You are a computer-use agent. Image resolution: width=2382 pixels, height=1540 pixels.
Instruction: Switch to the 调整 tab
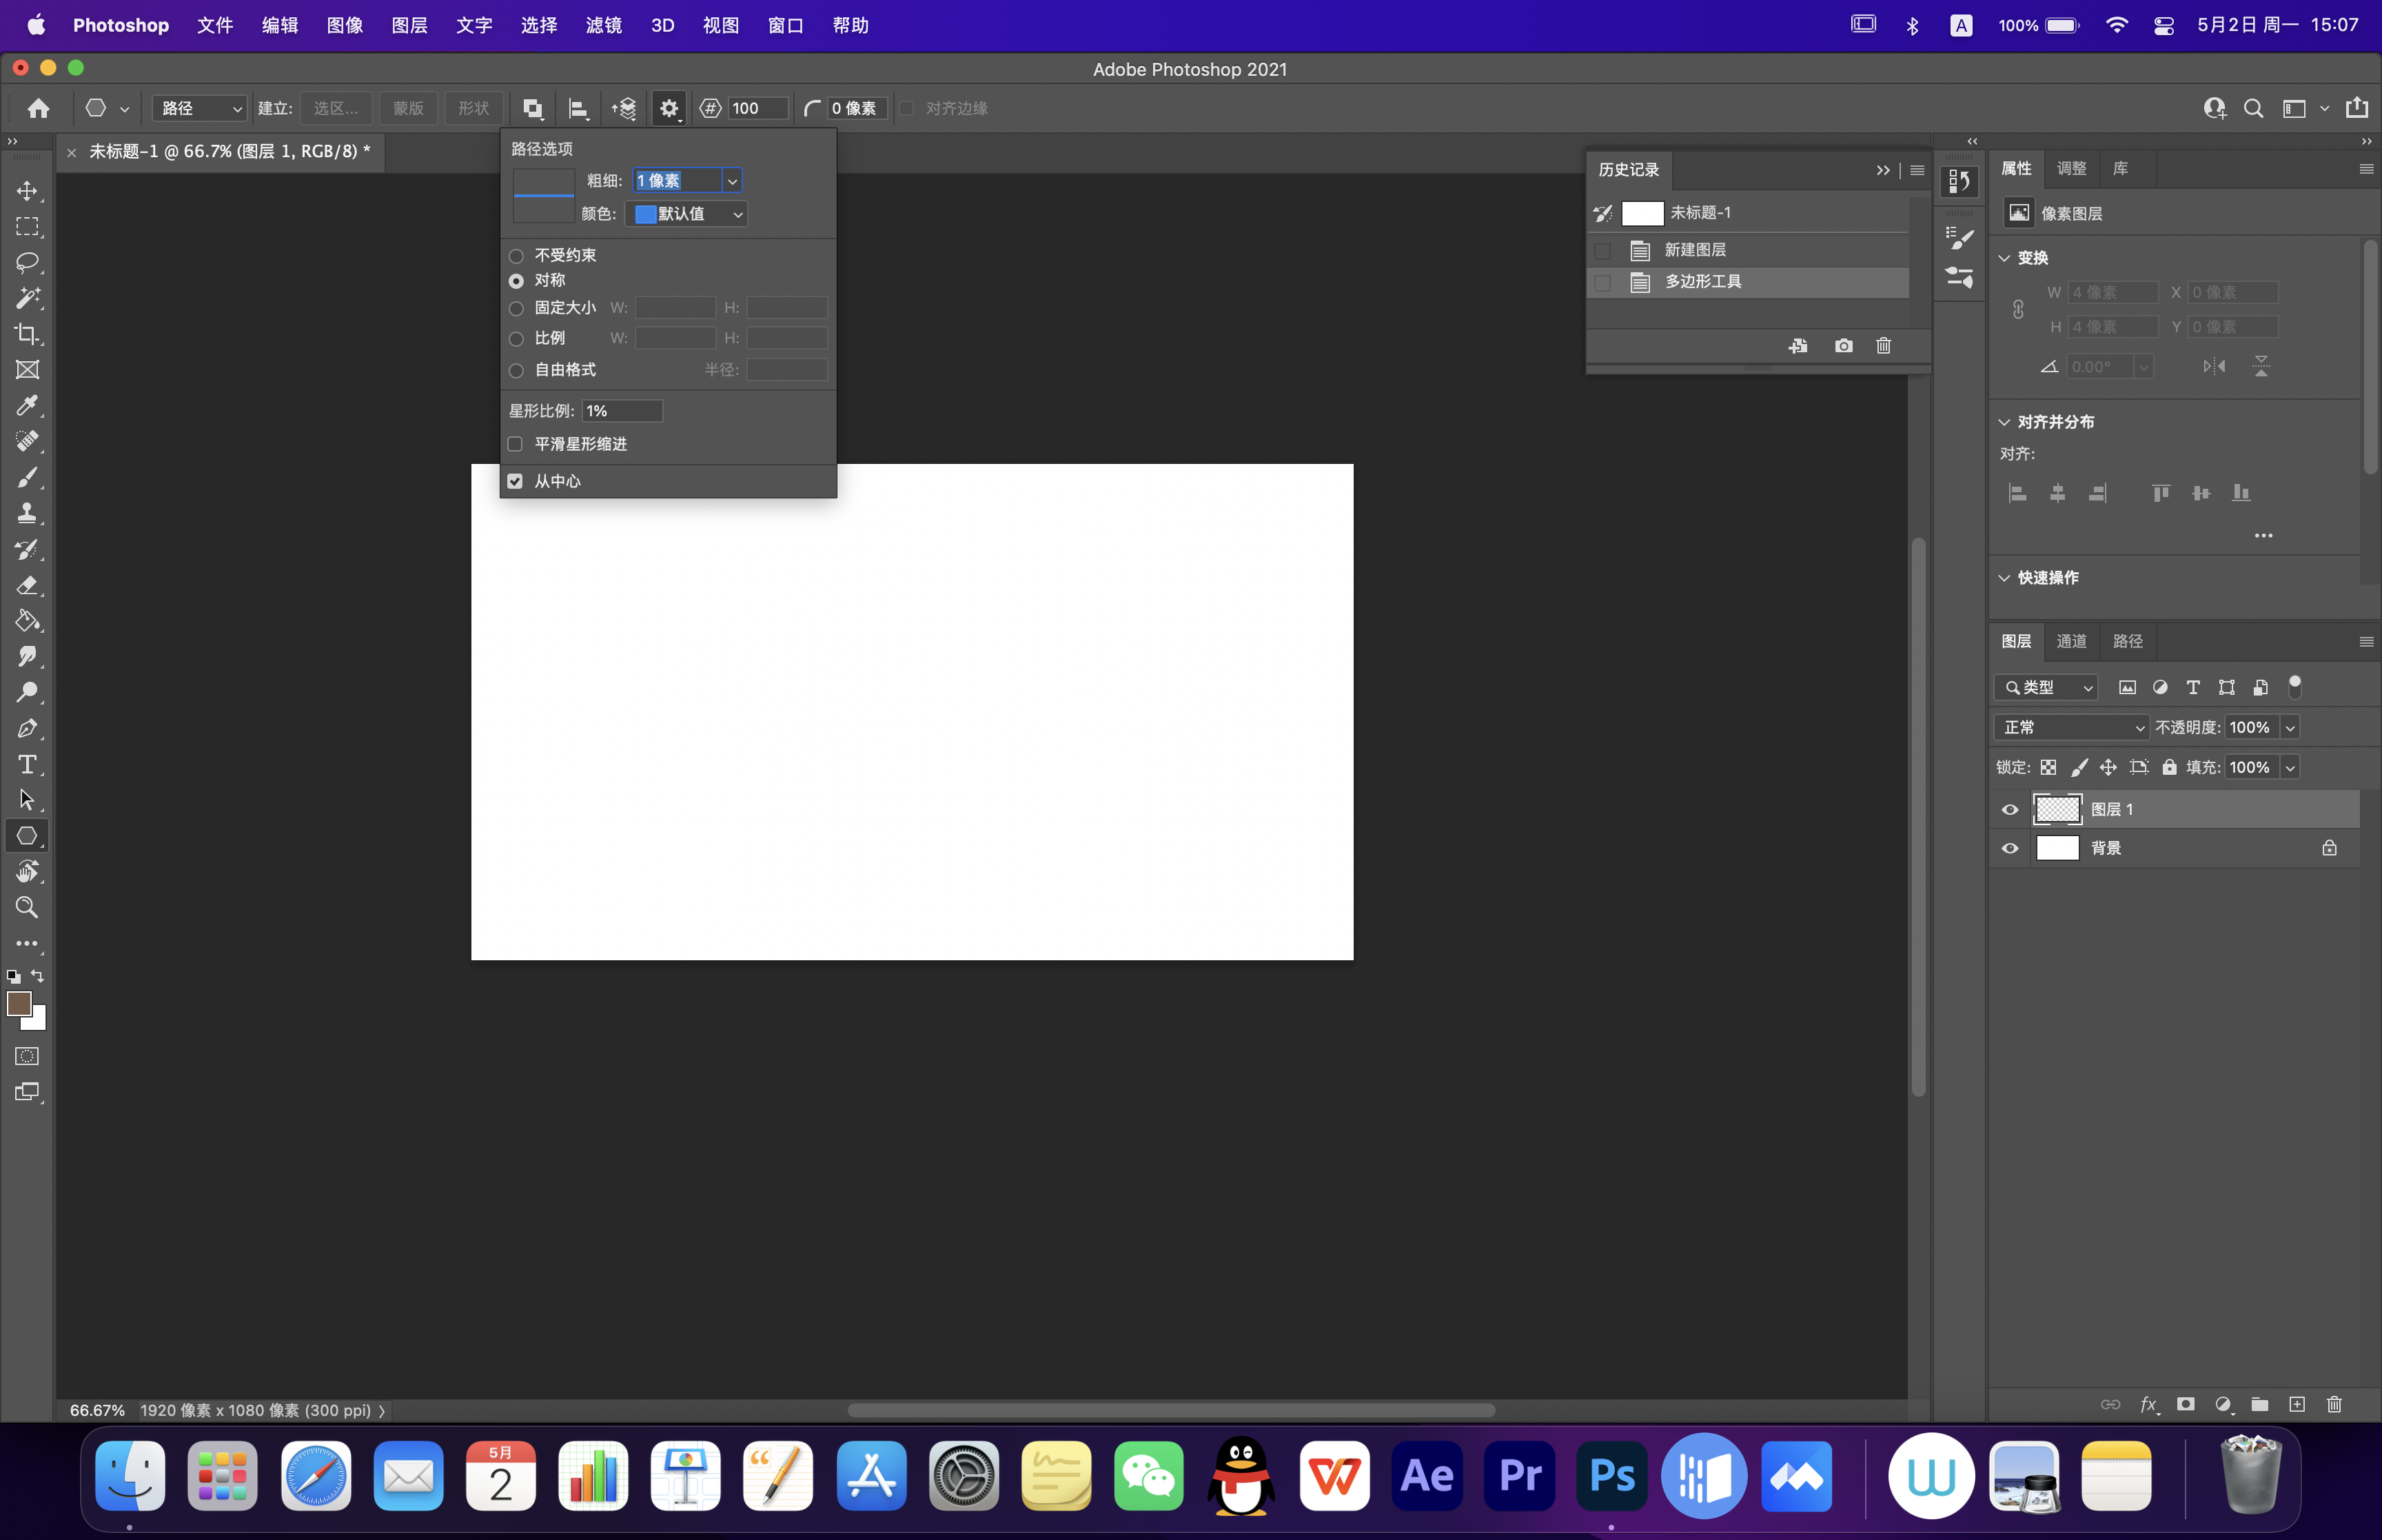click(2071, 168)
